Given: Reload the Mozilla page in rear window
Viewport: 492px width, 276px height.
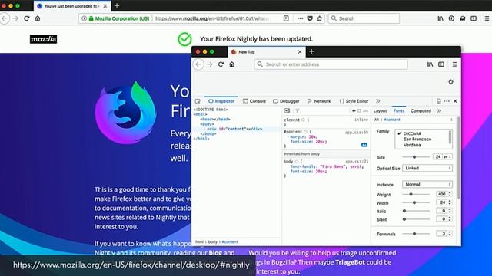Looking at the screenshot, I should 27,18.
